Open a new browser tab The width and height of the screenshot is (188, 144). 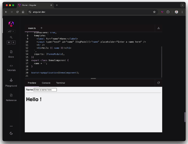[57, 5]
